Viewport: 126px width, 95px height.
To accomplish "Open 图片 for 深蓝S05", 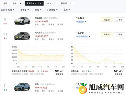I will click(44, 25).
